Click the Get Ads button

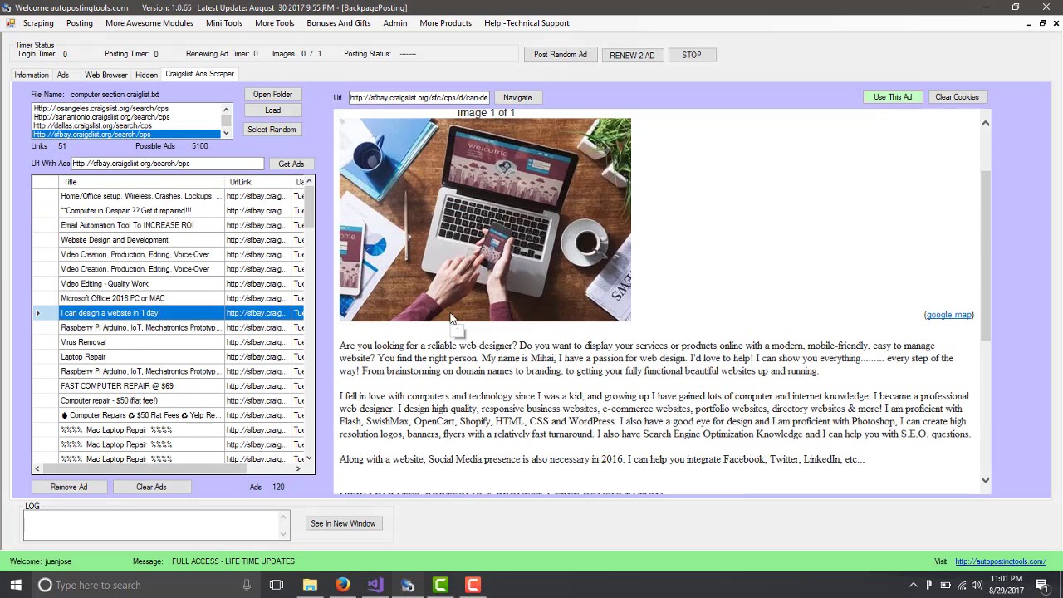point(291,164)
